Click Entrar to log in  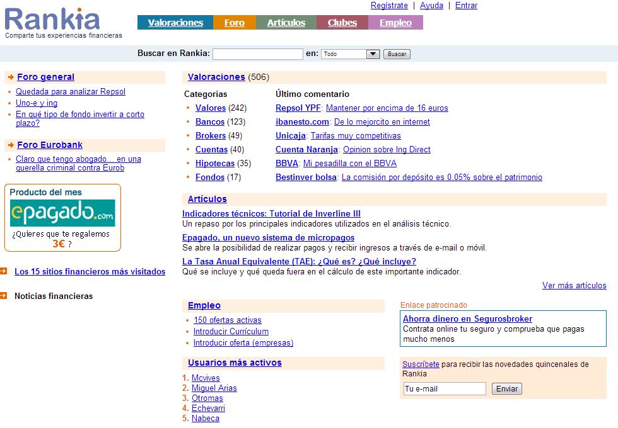pos(466,6)
